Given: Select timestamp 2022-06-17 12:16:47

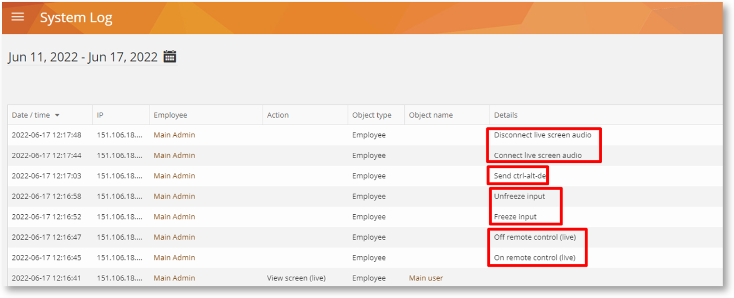Looking at the screenshot, I should point(46,237).
